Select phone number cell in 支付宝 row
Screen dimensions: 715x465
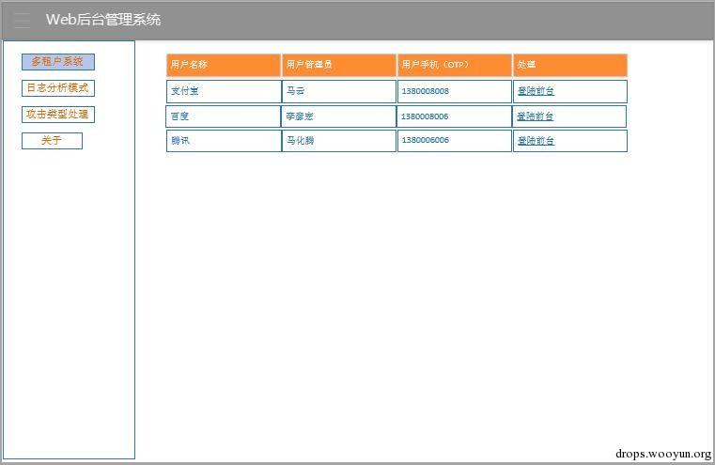(x=455, y=91)
